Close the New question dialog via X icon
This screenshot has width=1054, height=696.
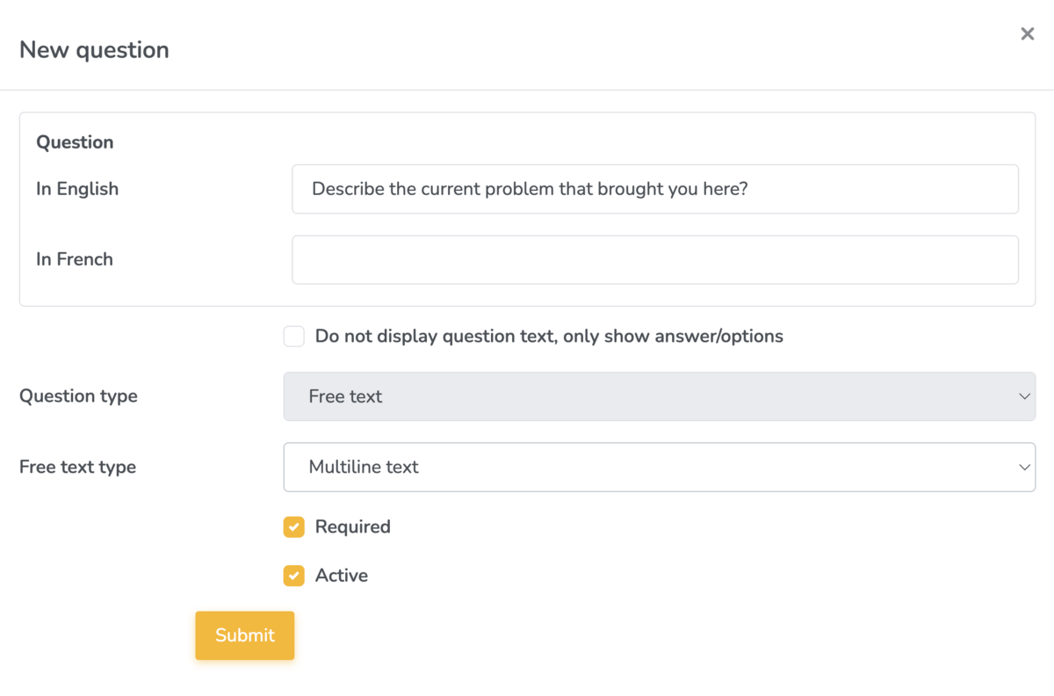click(x=1027, y=33)
